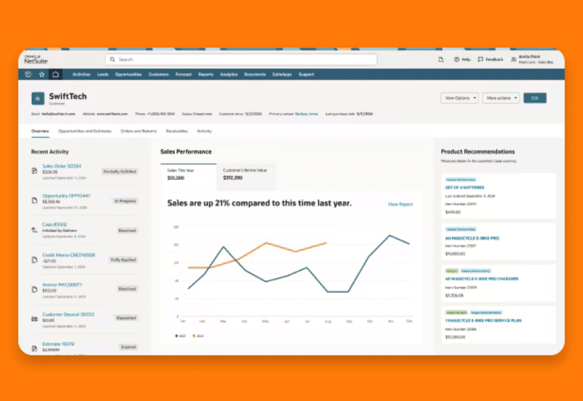Switch to the Receivables tab
583x401 pixels.
[177, 131]
